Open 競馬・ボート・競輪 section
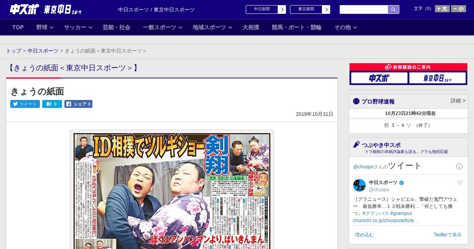The height and width of the screenshot is (249, 474). [297, 27]
